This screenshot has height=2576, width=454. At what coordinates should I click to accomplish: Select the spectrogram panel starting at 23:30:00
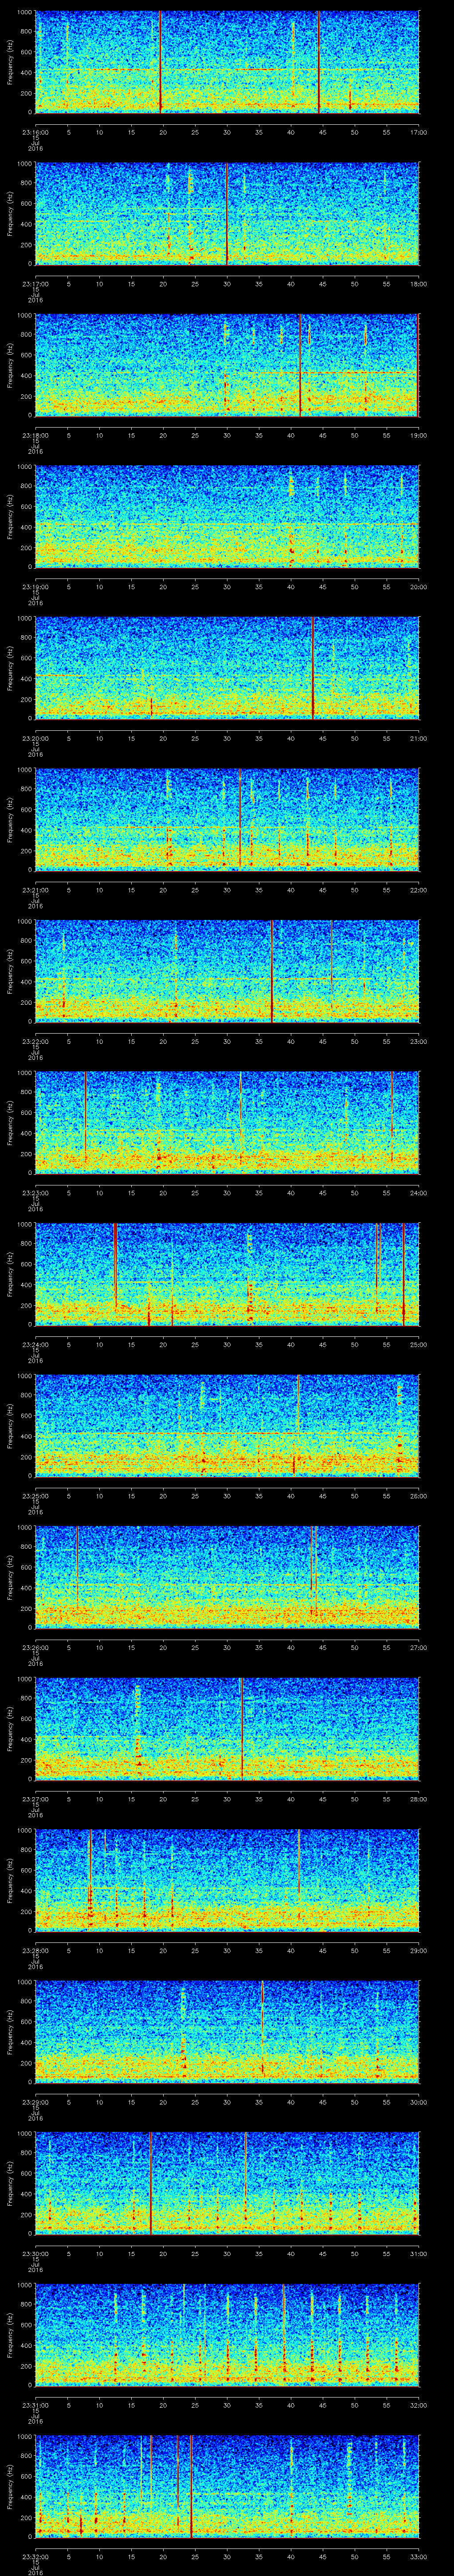coord(227,2183)
